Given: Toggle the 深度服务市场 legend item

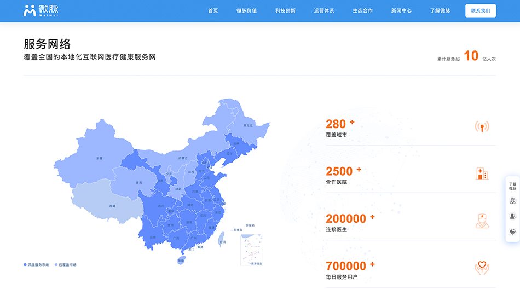Looking at the screenshot, I should [x=37, y=265].
